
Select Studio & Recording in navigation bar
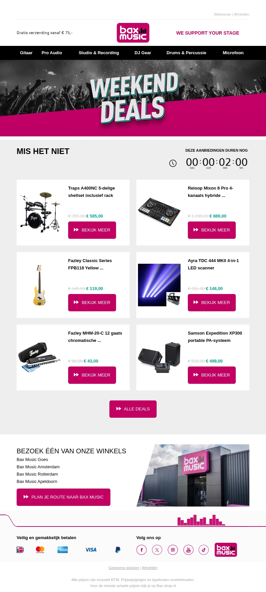coord(99,53)
